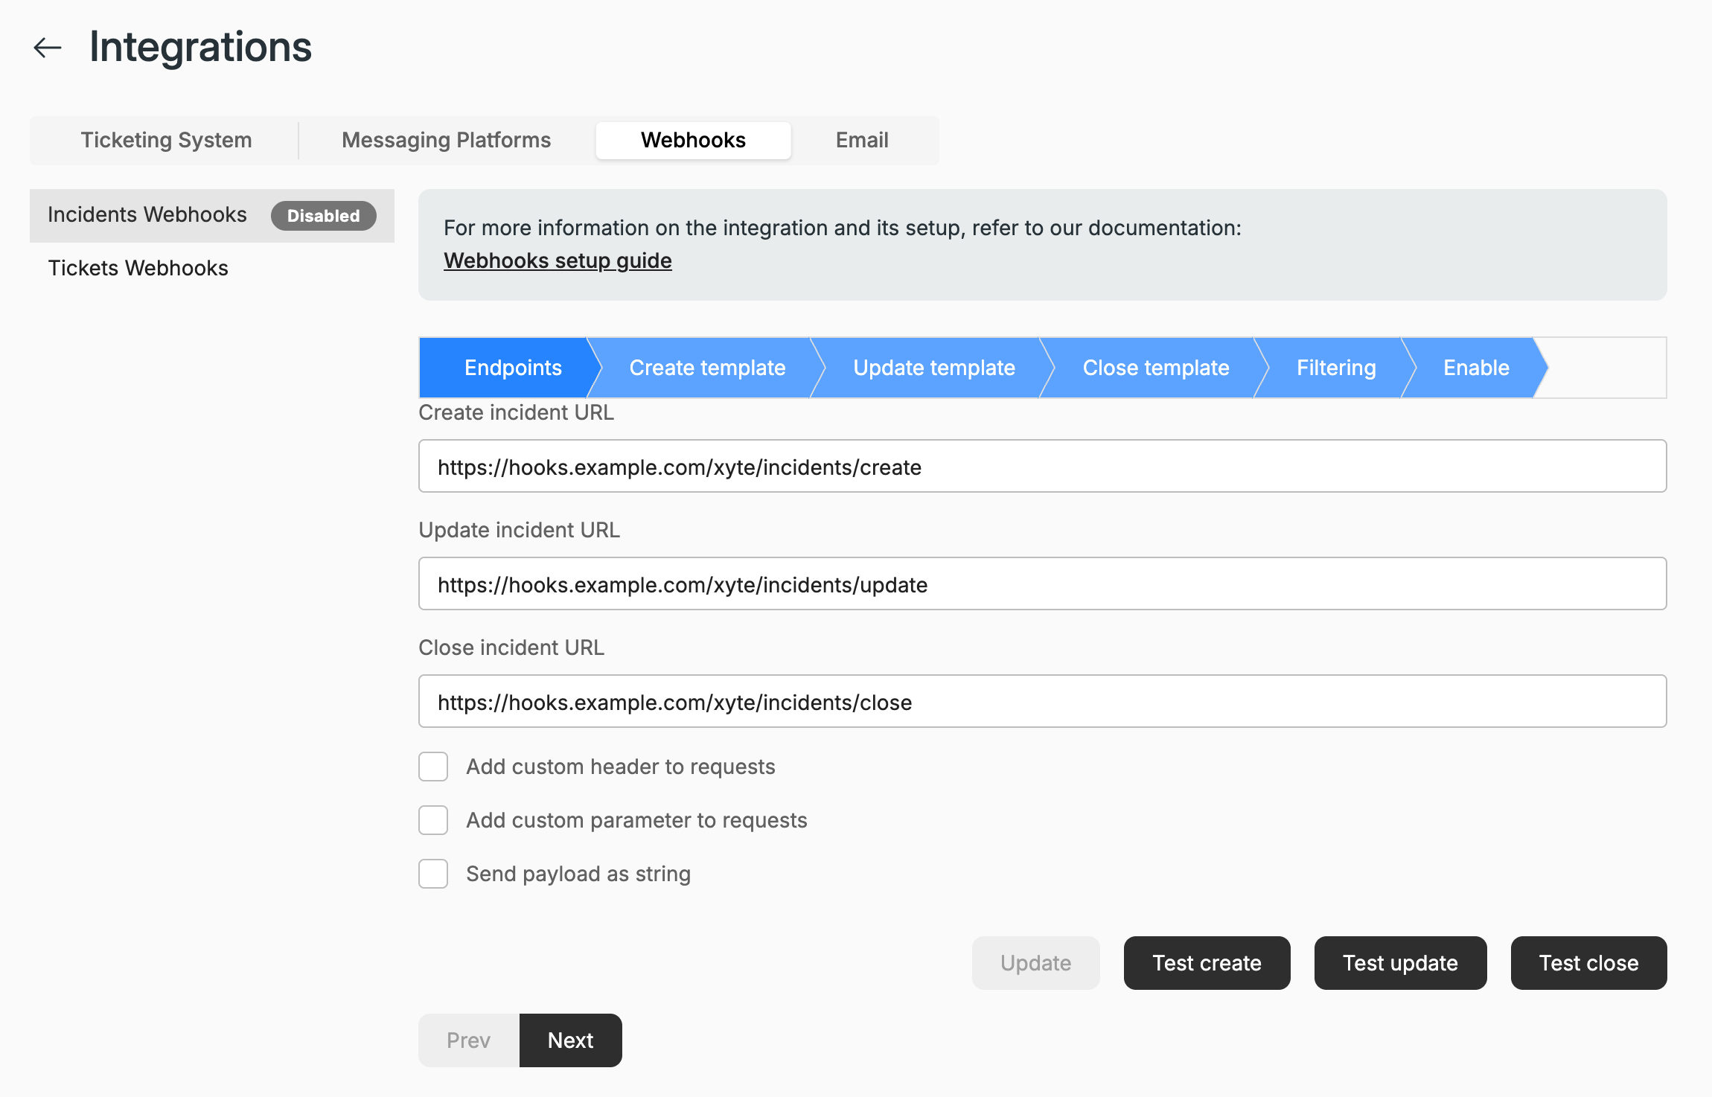The height and width of the screenshot is (1097, 1712).
Task: Click the Update button
Action: (x=1035, y=963)
